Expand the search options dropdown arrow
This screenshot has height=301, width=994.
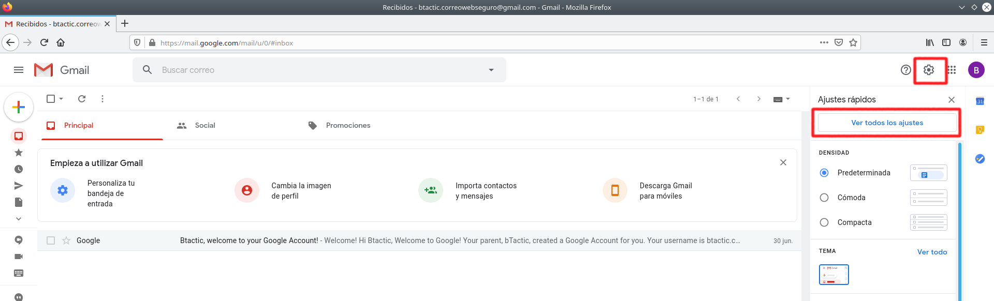point(491,70)
